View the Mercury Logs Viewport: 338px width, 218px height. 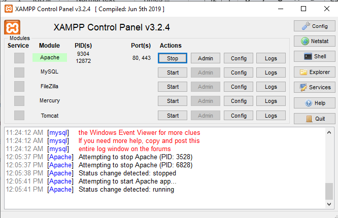point(271,101)
